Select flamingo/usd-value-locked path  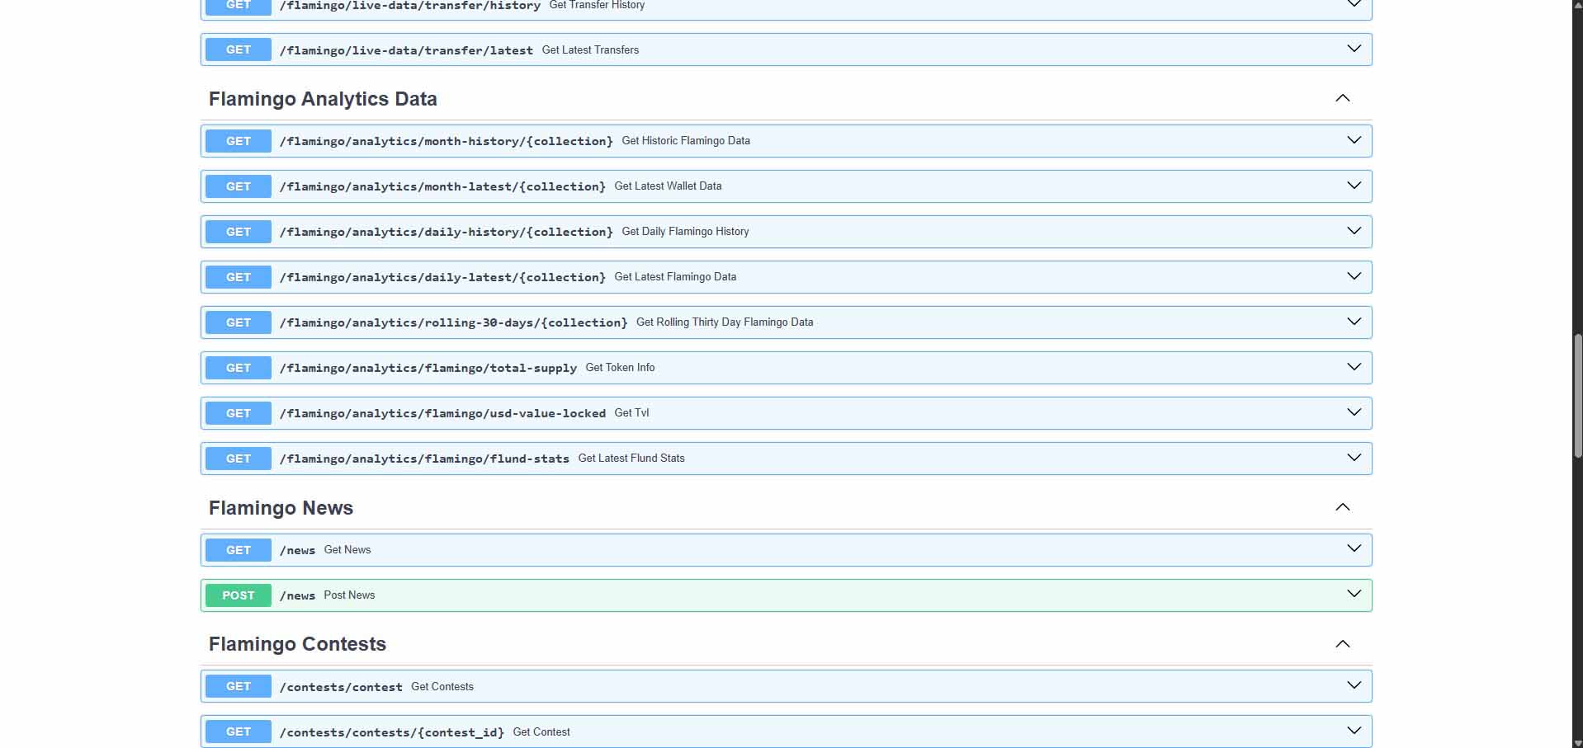coord(442,413)
